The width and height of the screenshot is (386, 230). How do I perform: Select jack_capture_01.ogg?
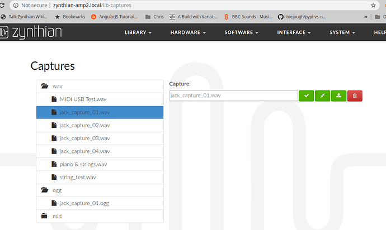(x=100, y=203)
